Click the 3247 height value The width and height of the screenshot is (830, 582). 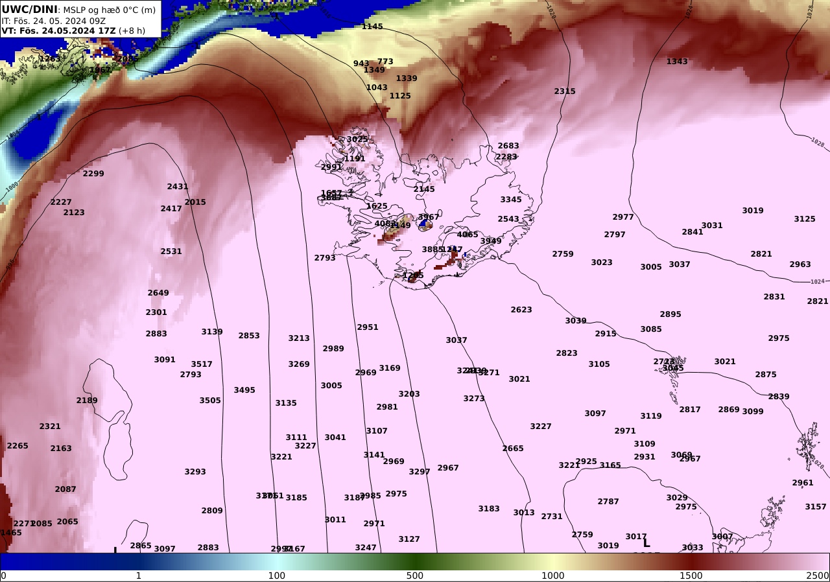coord(366,548)
